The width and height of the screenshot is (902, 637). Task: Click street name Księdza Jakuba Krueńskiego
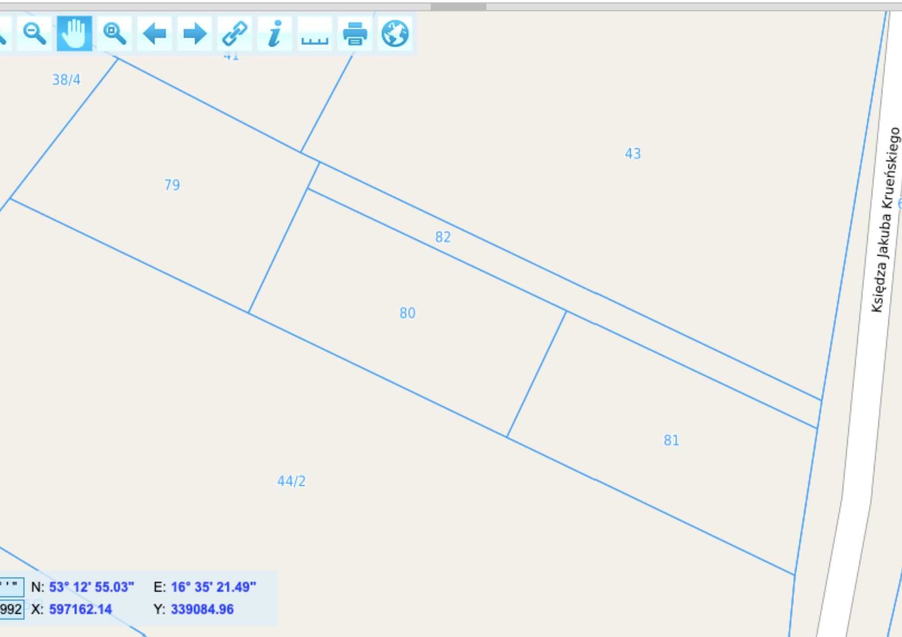point(885,219)
